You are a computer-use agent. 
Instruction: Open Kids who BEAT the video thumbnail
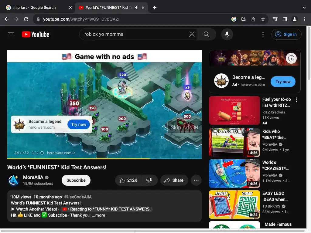(x=234, y=143)
